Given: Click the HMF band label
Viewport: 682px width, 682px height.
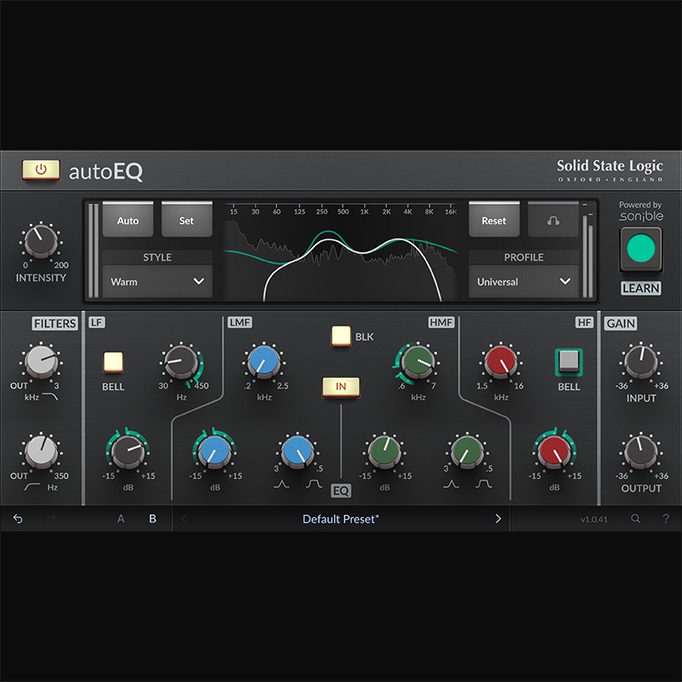Looking at the screenshot, I should pyautogui.click(x=441, y=322).
